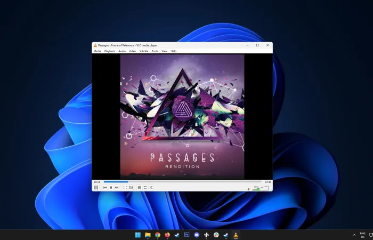
Task: Toggle loop repeat mode
Action: pos(145,188)
